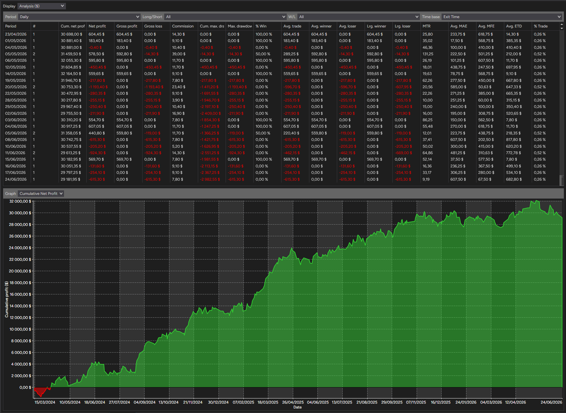Image resolution: width=566 pixels, height=413 pixels.
Task: Select the 10/06/2026 period row
Action: (x=281, y=146)
